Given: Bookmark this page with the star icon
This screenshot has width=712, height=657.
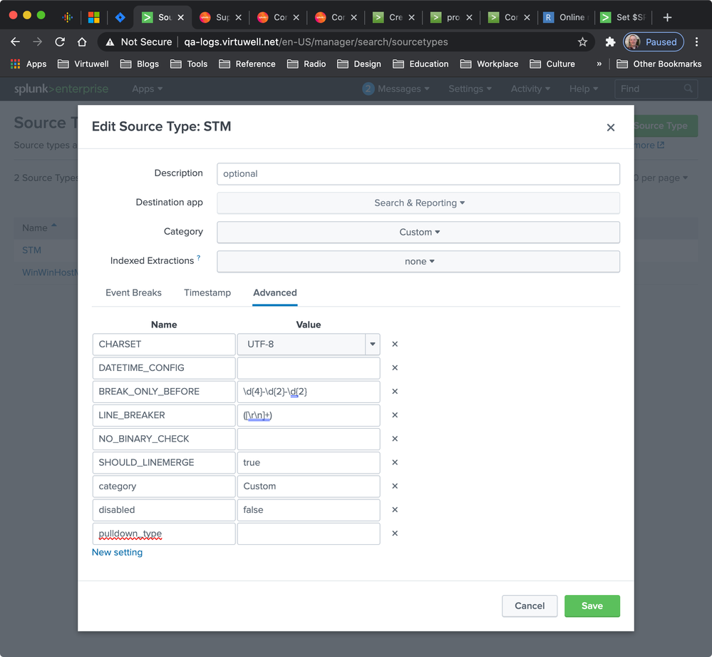Looking at the screenshot, I should tap(582, 42).
